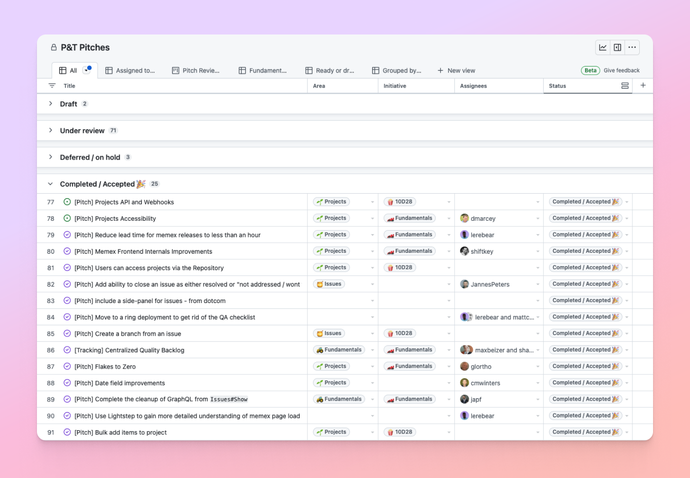690x478 pixels.
Task: Click the New view button
Action: coord(456,70)
